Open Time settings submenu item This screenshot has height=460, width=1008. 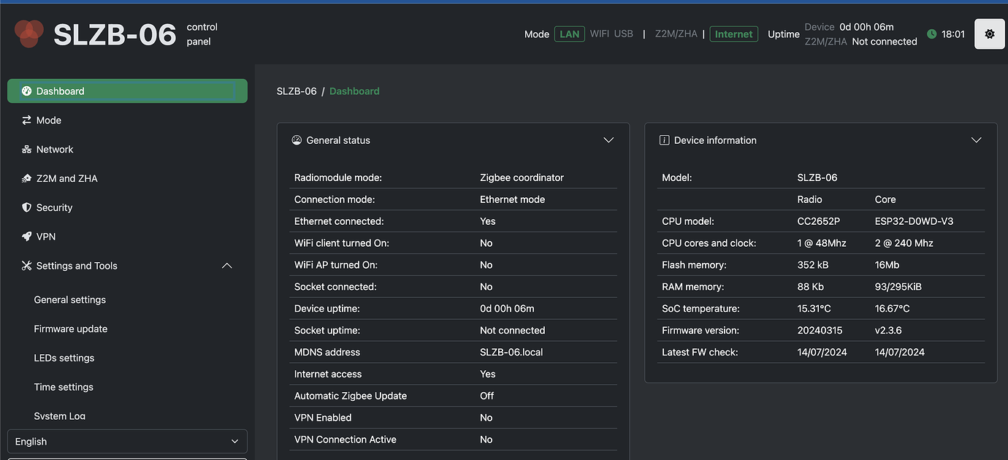[64, 388]
